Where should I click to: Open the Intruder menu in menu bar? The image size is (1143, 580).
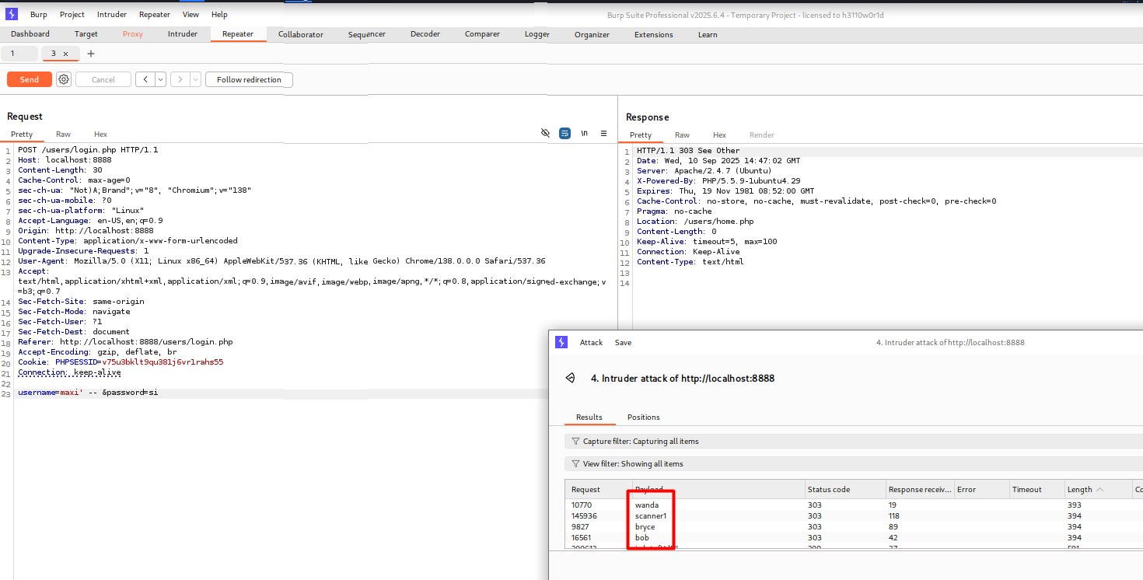click(x=112, y=14)
